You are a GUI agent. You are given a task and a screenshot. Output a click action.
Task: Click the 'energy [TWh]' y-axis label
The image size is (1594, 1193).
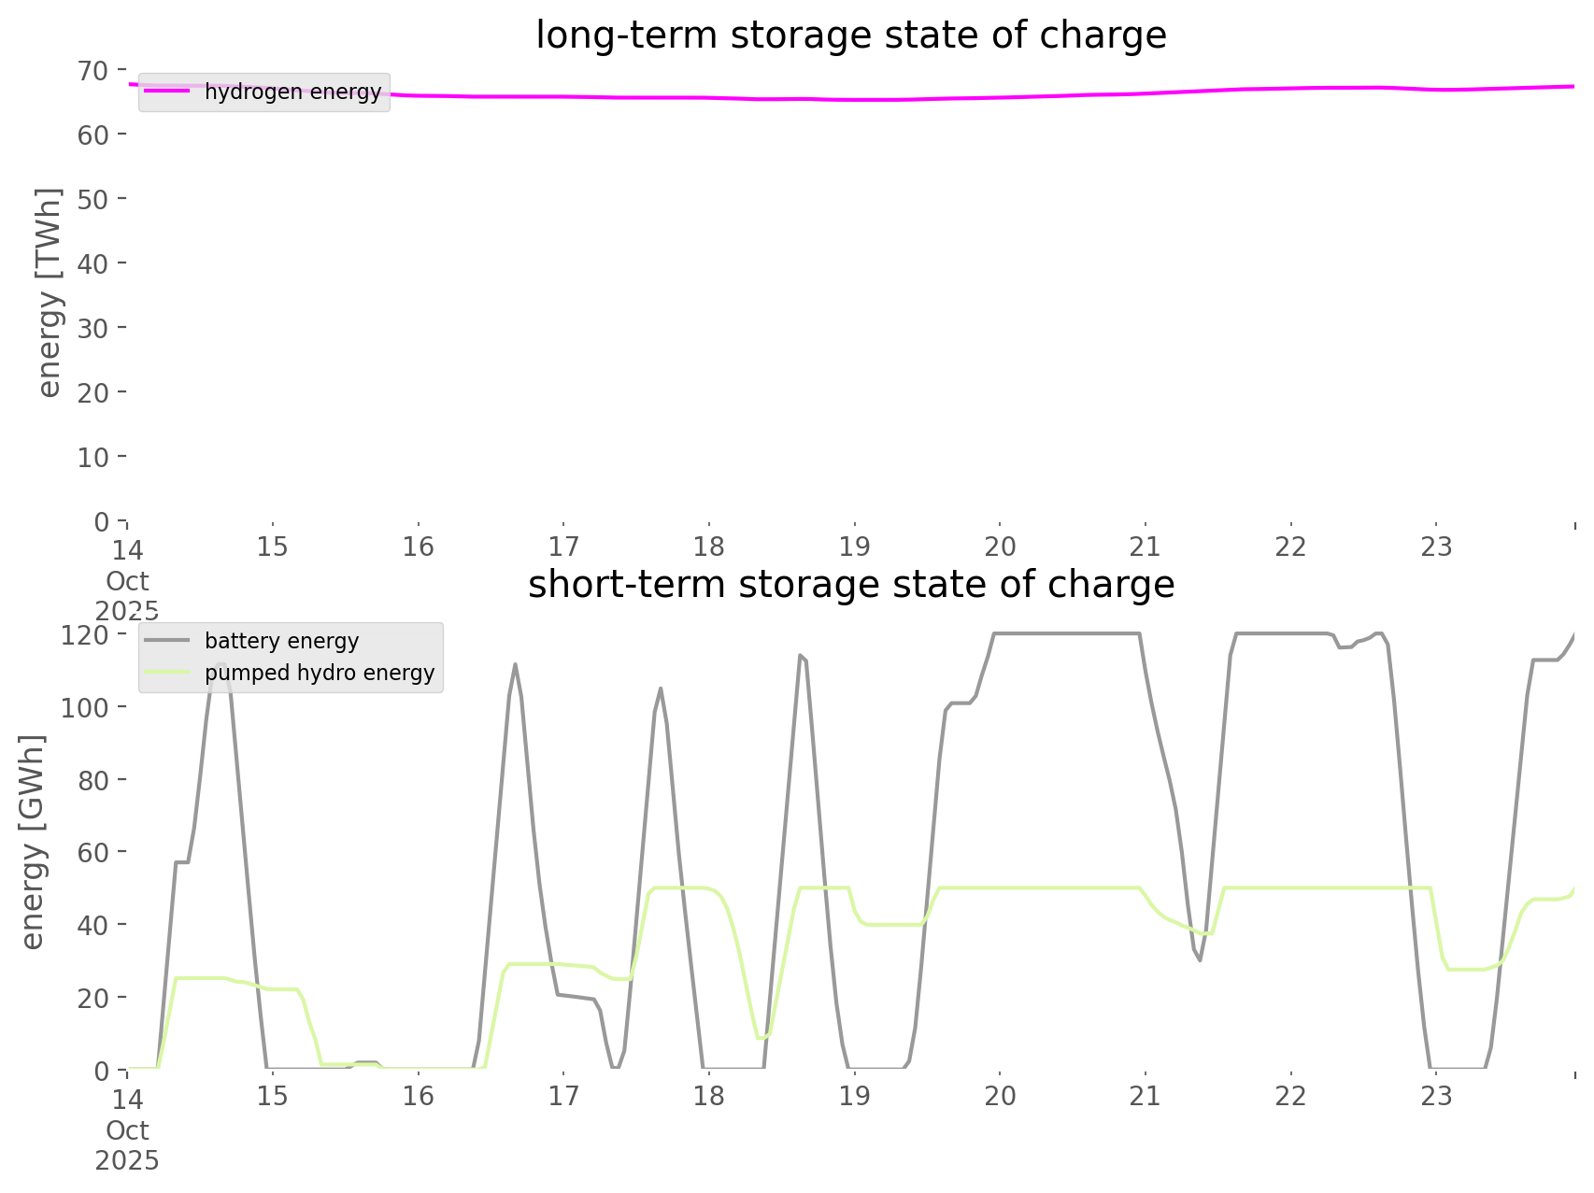pos(49,292)
